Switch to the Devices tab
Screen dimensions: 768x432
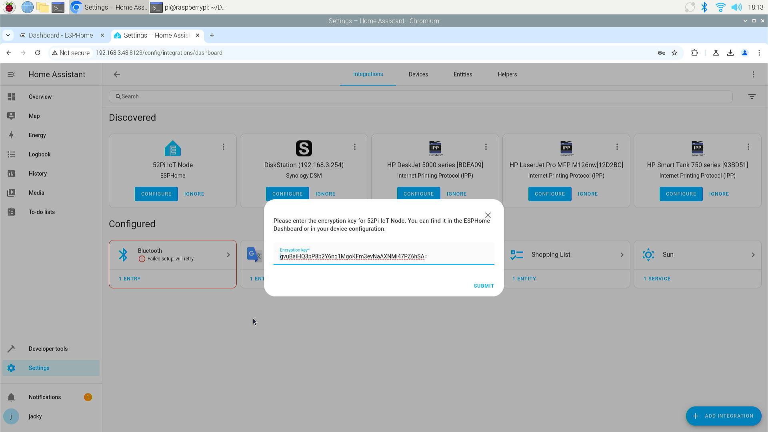[x=418, y=74]
